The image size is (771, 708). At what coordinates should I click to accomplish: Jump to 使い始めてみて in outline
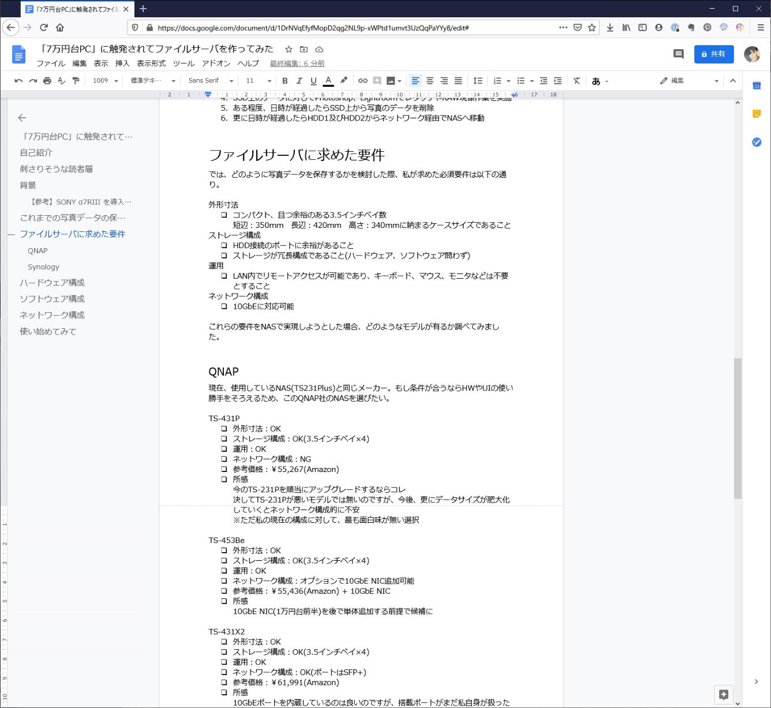pos(48,332)
